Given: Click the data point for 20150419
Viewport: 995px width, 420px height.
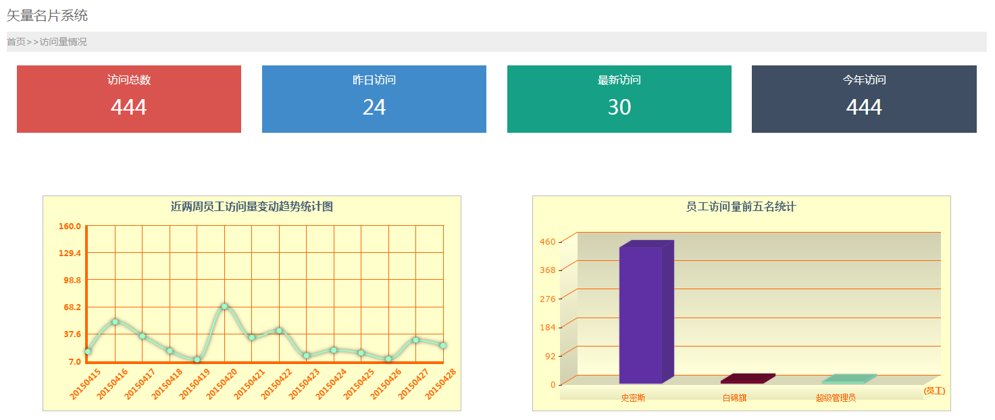Looking at the screenshot, I should pos(197,360).
